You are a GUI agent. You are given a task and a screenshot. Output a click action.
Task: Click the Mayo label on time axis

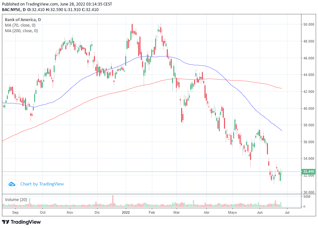[x=232, y=212]
